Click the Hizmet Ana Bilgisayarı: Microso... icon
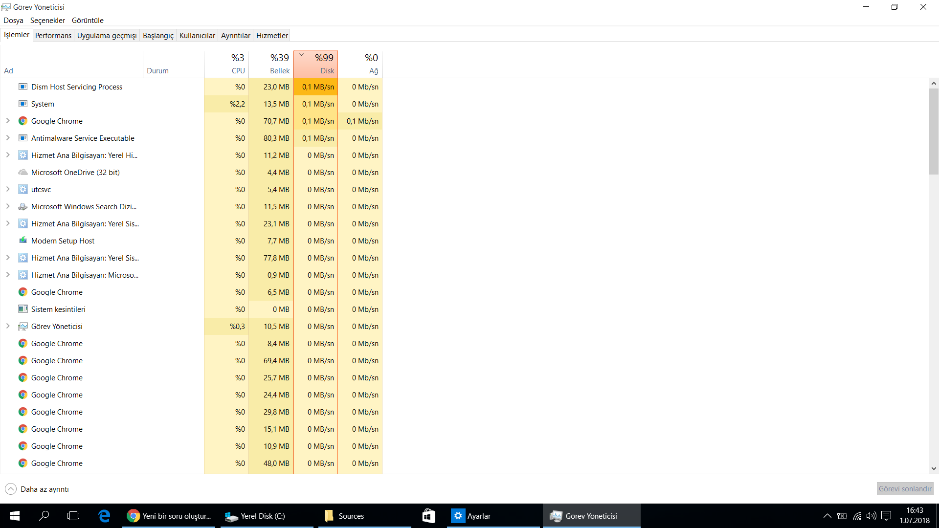The image size is (939, 528). [x=22, y=275]
